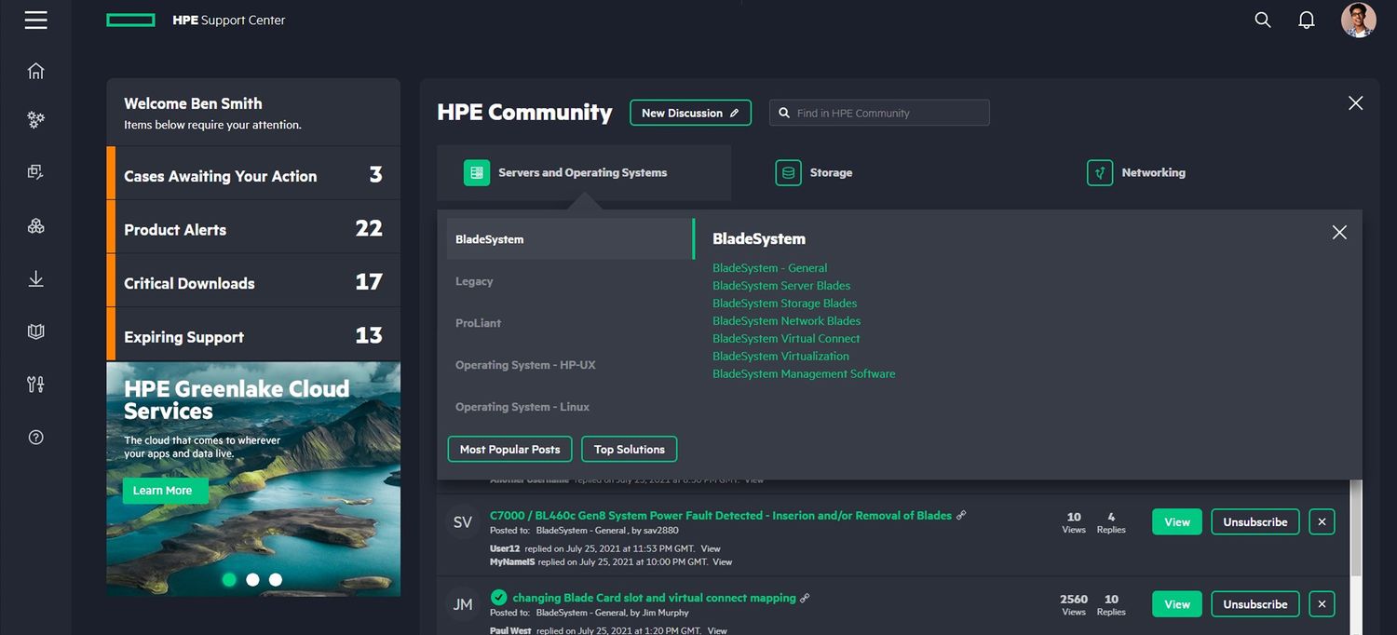Viewport: 1397px width, 635px height.
Task: Dismiss the changing Blade Card slot post
Action: point(1322,604)
